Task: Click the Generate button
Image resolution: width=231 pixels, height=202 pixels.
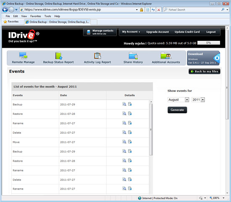Action: pyautogui.click(x=177, y=110)
